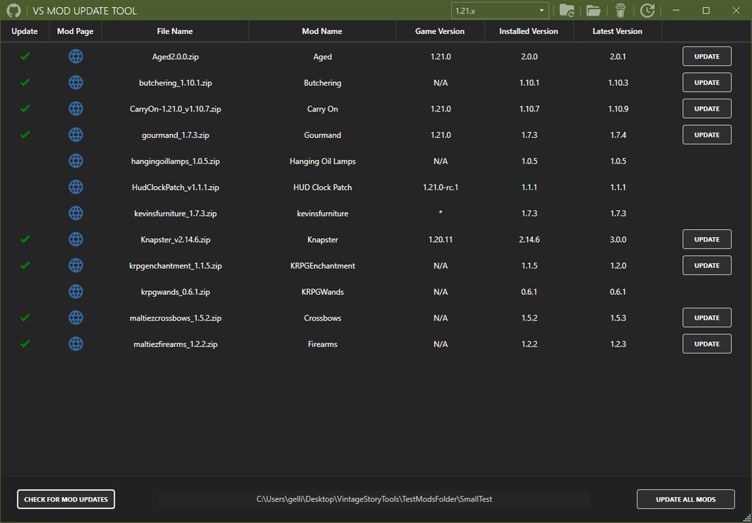Image resolution: width=752 pixels, height=523 pixels.
Task: Sort by the Latest Version column header
Action: tap(617, 31)
